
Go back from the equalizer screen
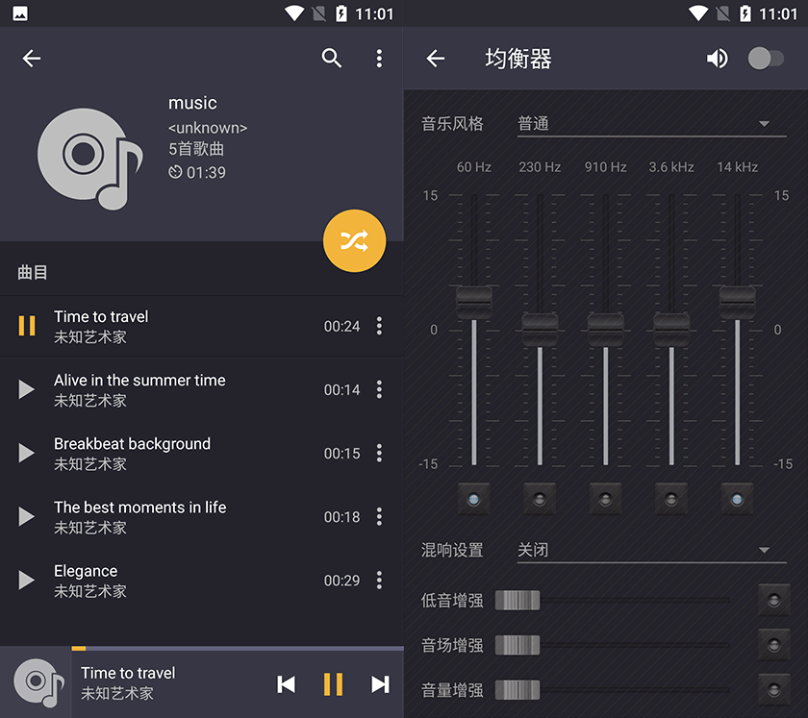[436, 59]
